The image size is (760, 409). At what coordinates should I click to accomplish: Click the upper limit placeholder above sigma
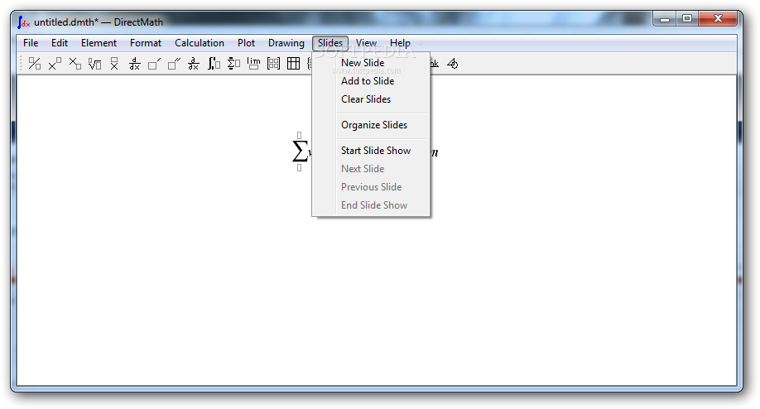pyautogui.click(x=299, y=135)
